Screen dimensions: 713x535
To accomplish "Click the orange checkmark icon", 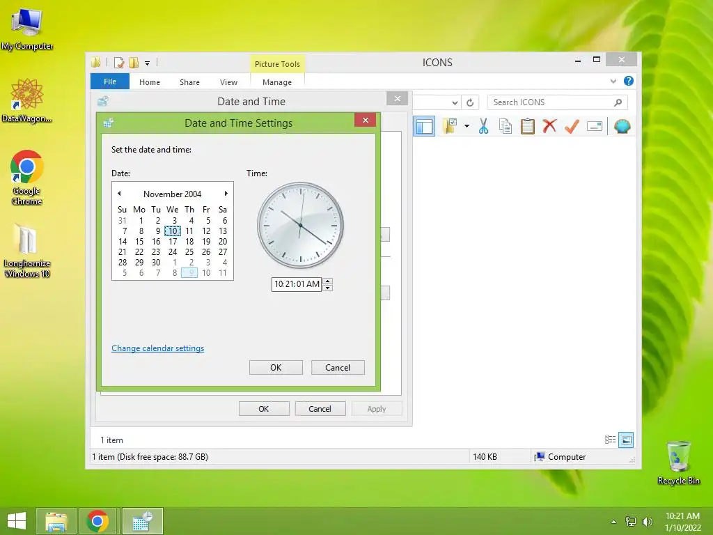I will (x=572, y=126).
